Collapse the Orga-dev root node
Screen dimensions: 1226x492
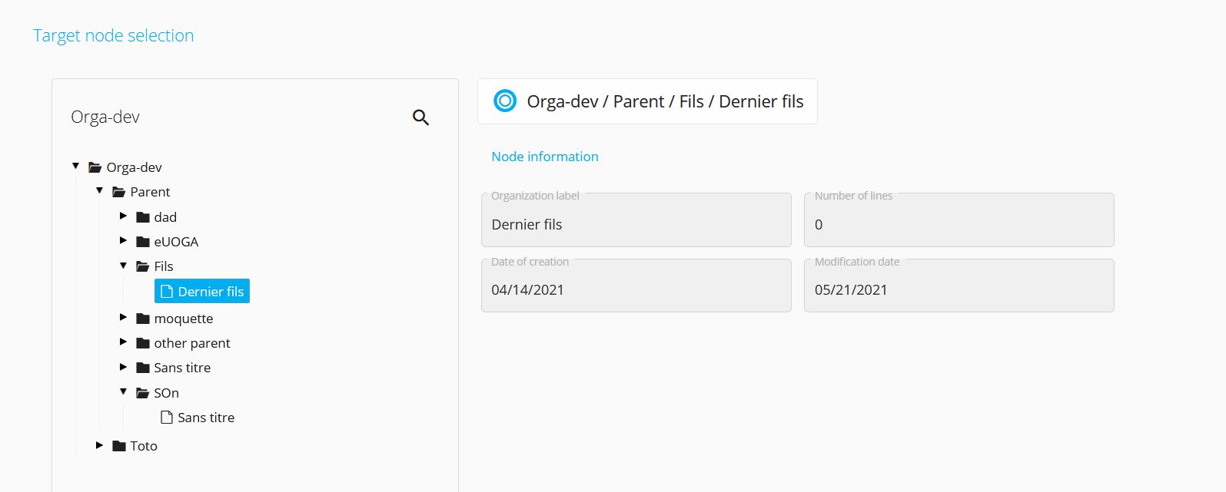(76, 166)
